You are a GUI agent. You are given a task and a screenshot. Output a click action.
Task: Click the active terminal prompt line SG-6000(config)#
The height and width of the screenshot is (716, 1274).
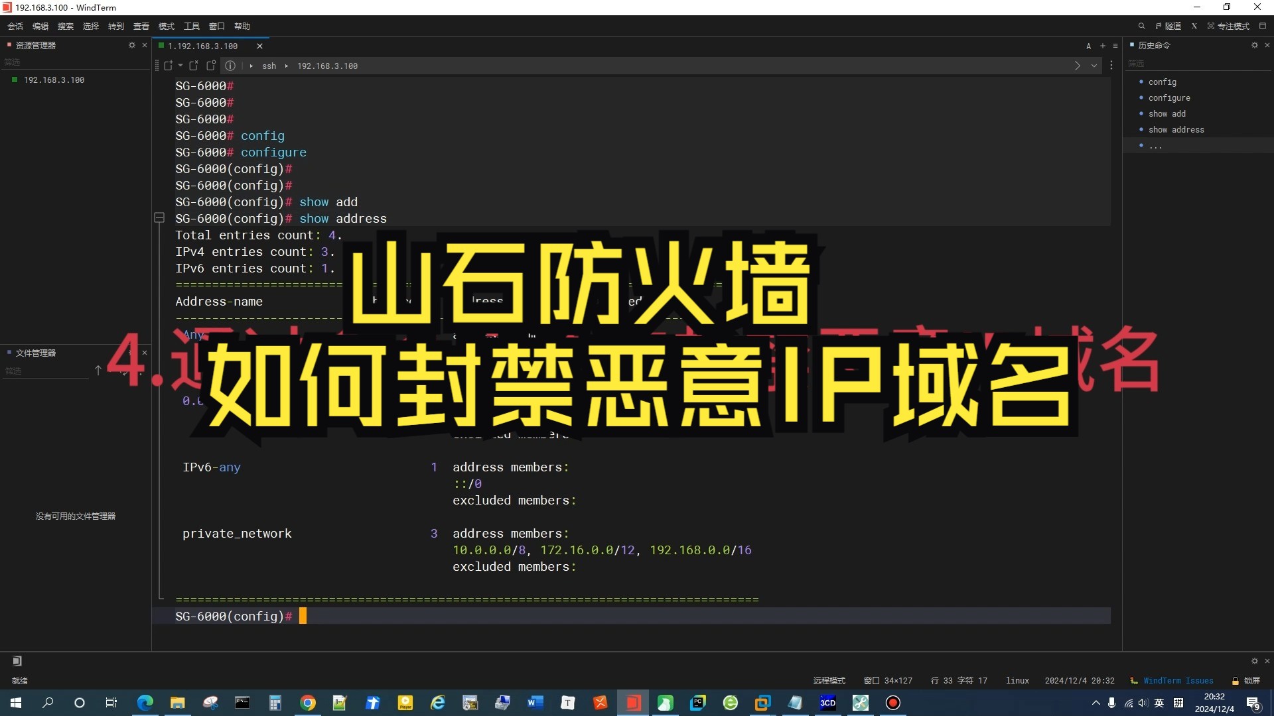pos(631,616)
